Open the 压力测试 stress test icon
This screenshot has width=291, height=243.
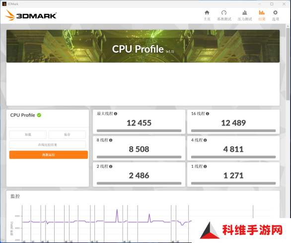(245, 12)
